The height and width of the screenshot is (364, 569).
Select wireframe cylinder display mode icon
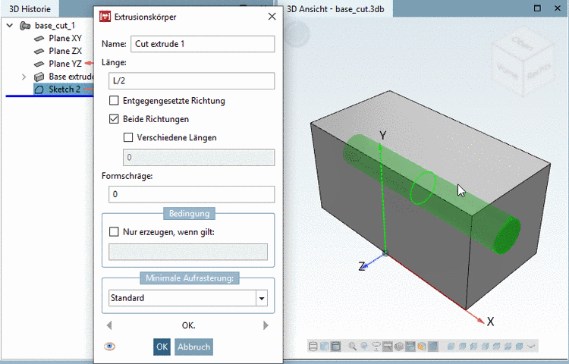coord(313,347)
